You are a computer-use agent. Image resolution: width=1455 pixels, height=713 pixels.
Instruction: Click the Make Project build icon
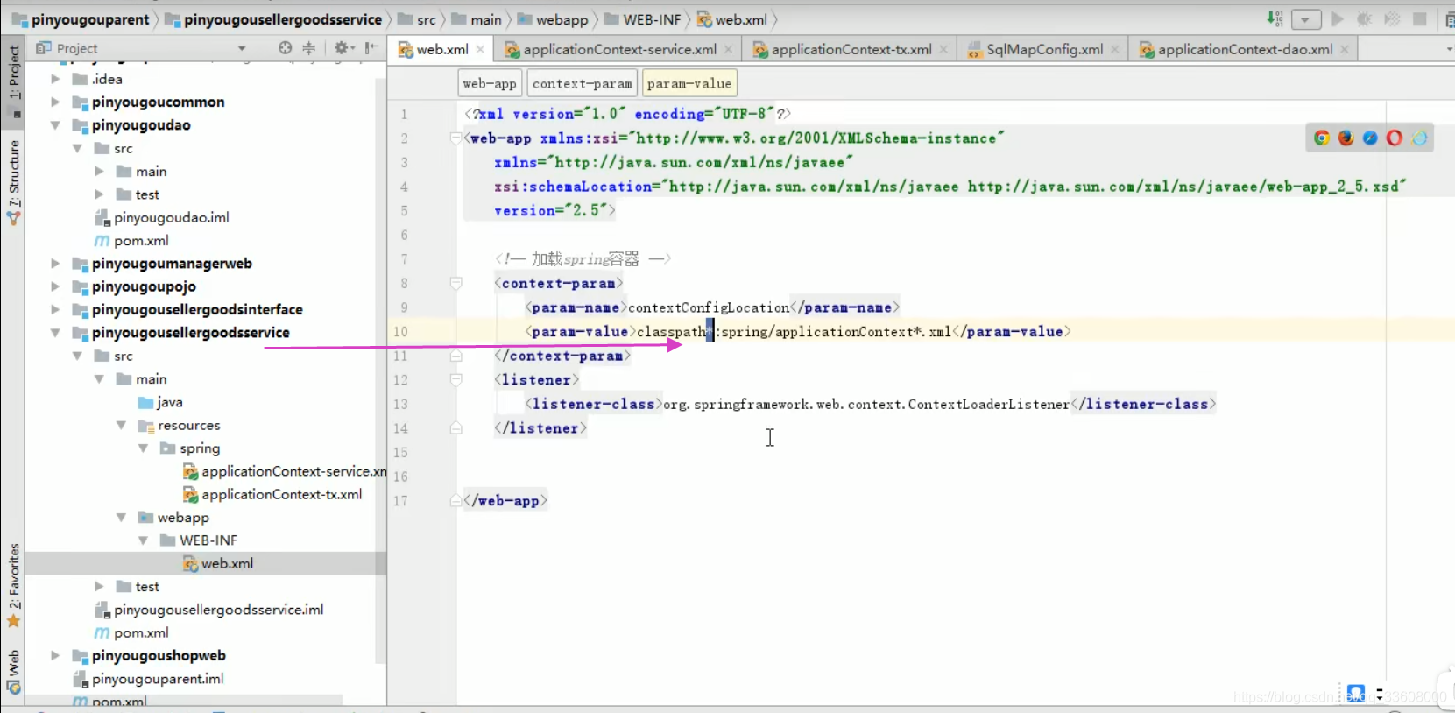1275,19
